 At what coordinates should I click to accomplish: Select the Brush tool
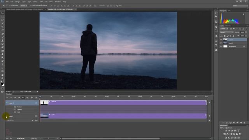(x=2, y=37)
